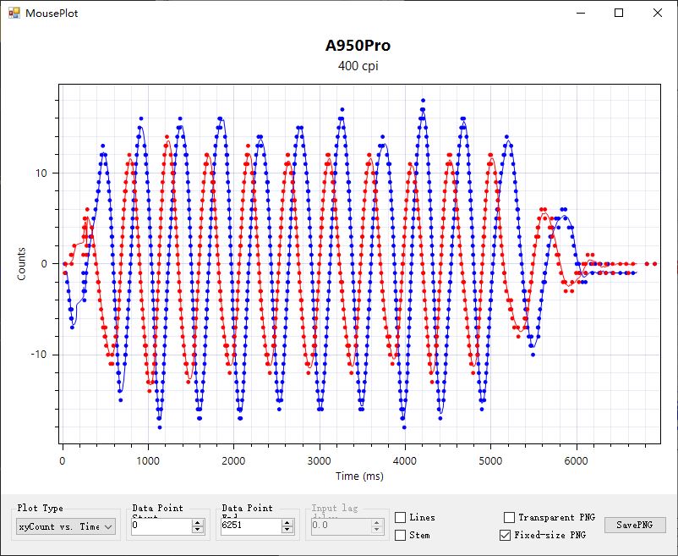Click the -10 tick label on y-axis
The width and height of the screenshot is (678, 556).
coord(39,355)
